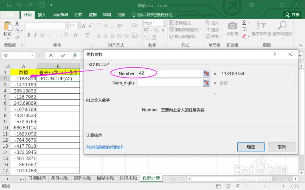
Task: Click the AutoSum sigma icon
Action: (x=244, y=23)
